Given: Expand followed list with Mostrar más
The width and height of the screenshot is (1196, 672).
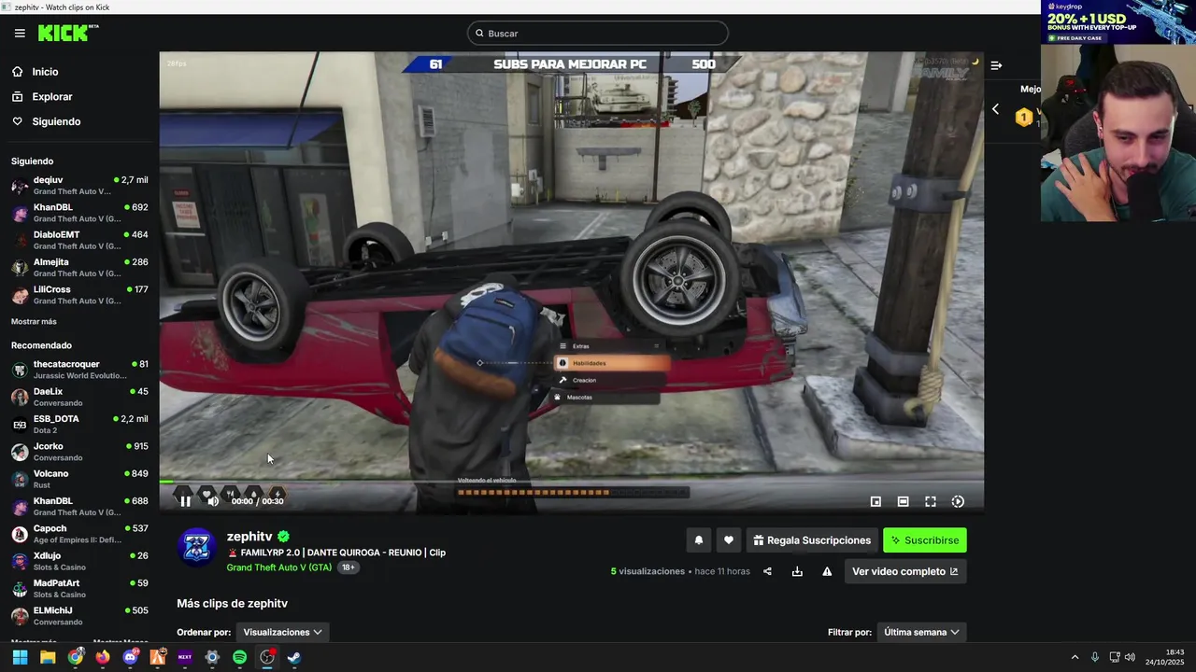Looking at the screenshot, I should pyautogui.click(x=34, y=322).
